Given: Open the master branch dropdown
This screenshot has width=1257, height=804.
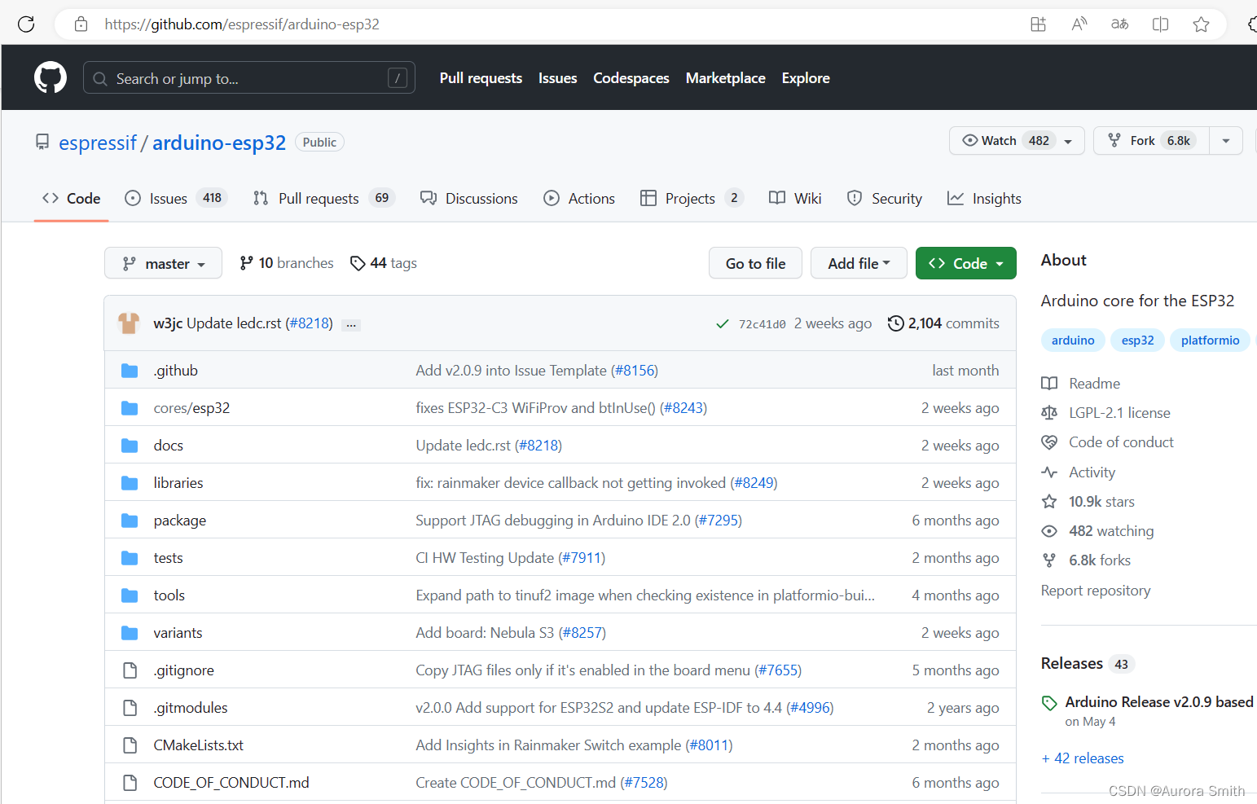Looking at the screenshot, I should 163,263.
